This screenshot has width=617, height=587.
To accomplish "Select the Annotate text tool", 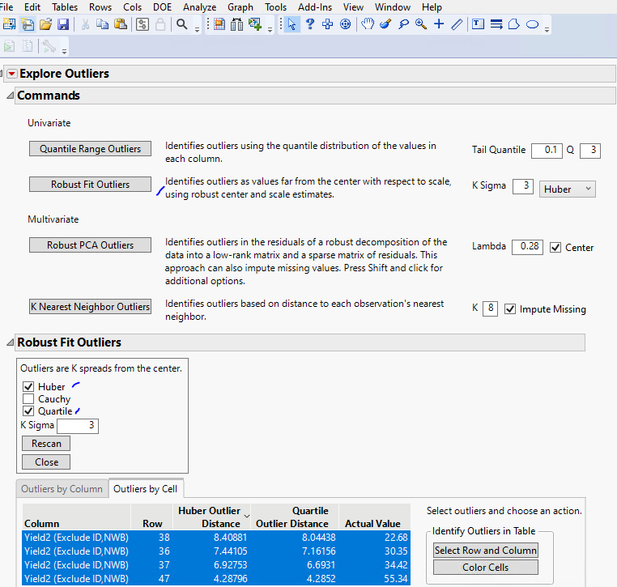I will (478, 24).
